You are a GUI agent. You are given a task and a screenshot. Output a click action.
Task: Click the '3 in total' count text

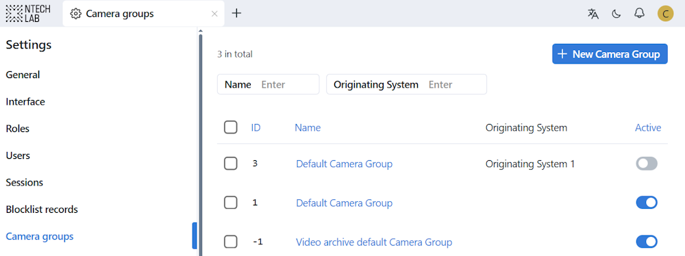pos(235,54)
